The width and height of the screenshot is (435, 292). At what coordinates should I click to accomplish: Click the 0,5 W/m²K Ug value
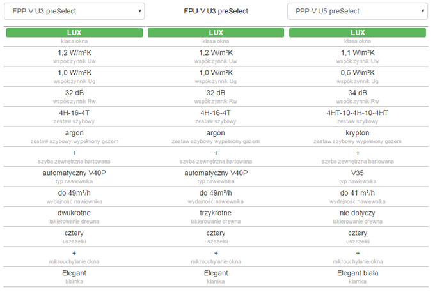357,72
